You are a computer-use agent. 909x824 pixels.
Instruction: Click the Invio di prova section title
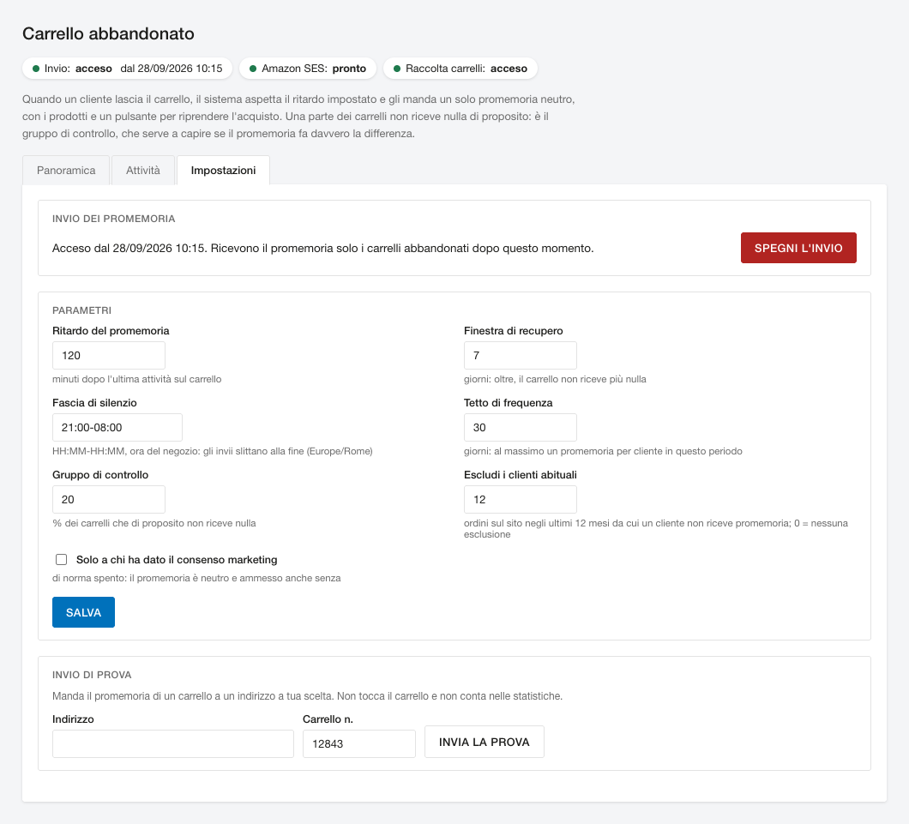pos(92,675)
